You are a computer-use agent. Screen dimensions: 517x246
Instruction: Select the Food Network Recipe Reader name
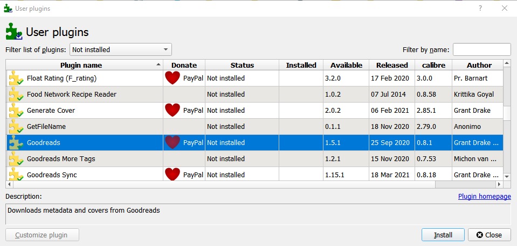(72, 94)
